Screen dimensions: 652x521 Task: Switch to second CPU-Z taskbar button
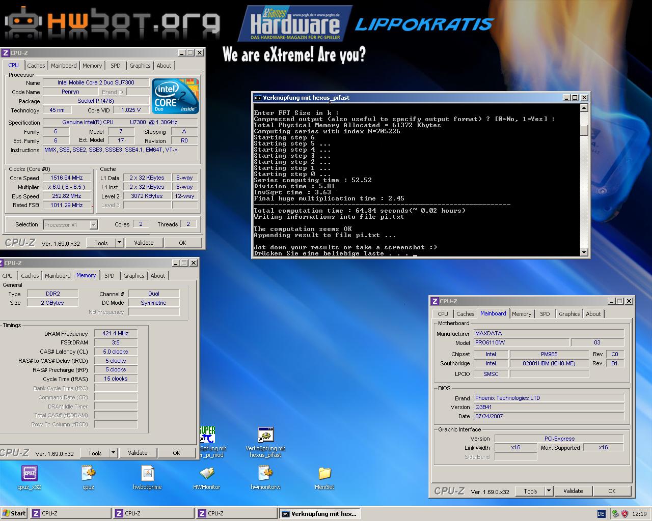click(x=153, y=513)
